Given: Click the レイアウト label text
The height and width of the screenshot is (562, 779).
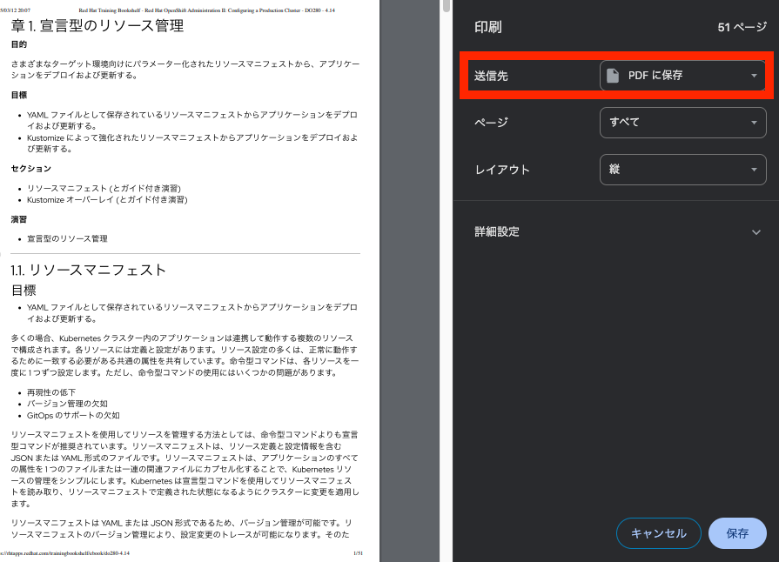Looking at the screenshot, I should coord(502,170).
